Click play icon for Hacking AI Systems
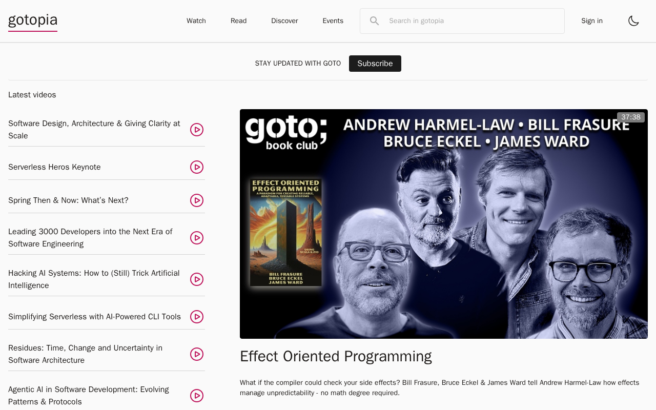The height and width of the screenshot is (410, 656). point(197,279)
